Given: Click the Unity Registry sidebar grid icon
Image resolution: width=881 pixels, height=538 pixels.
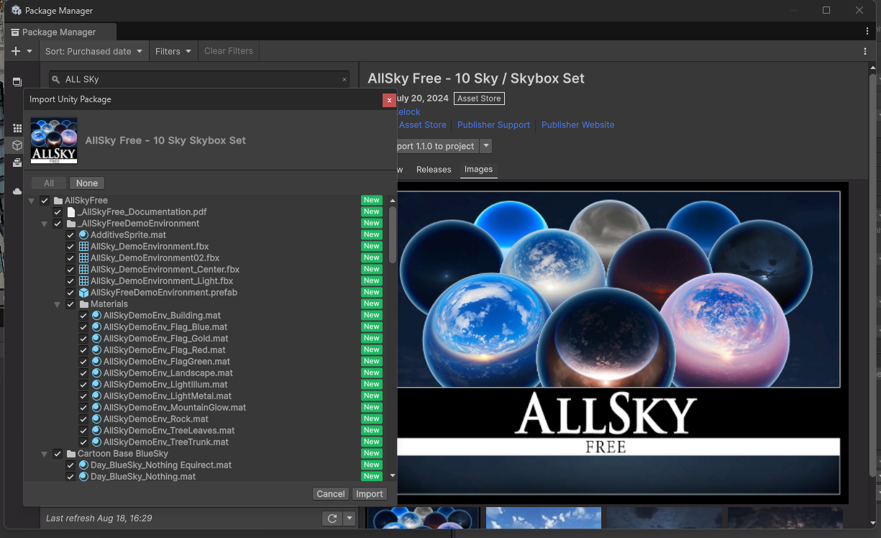Looking at the screenshot, I should (17, 129).
